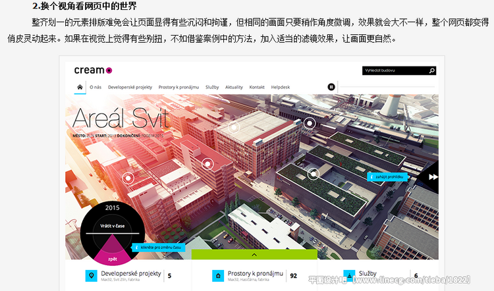The height and width of the screenshot is (291, 494).
Task: Pause the slideshow with pause button
Action: pos(331,87)
